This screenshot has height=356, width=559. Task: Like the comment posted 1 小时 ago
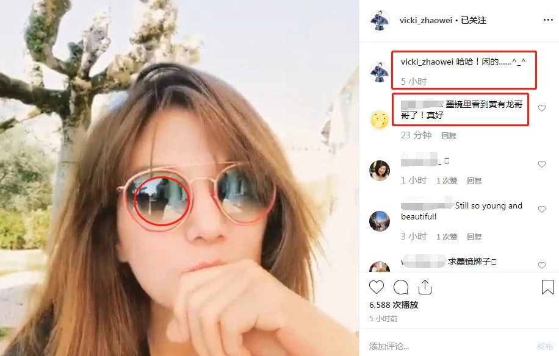tap(542, 164)
